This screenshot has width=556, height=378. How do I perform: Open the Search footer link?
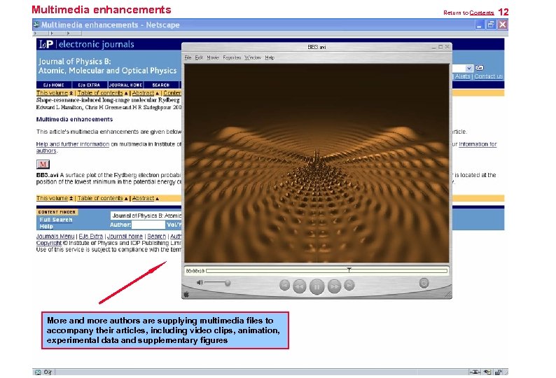pos(156,236)
